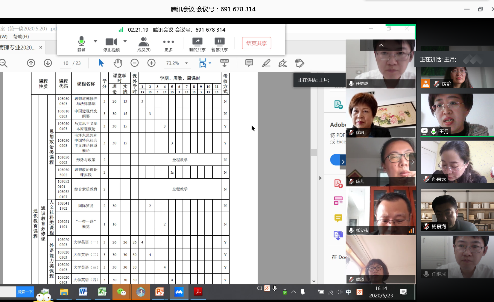Open PowerPoint from taskbar
Viewport: 494px width, 302px height.
[x=159, y=292]
